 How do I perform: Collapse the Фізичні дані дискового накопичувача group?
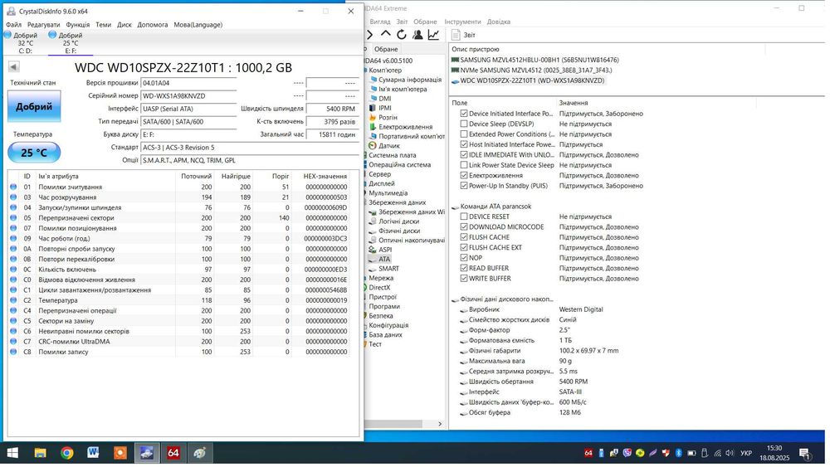(455, 300)
